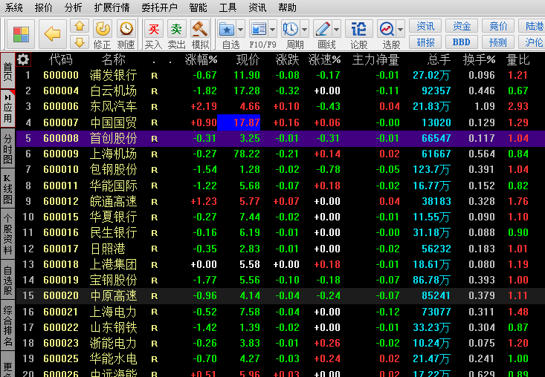Expand the 自选 dropdown arrow

click(240, 30)
